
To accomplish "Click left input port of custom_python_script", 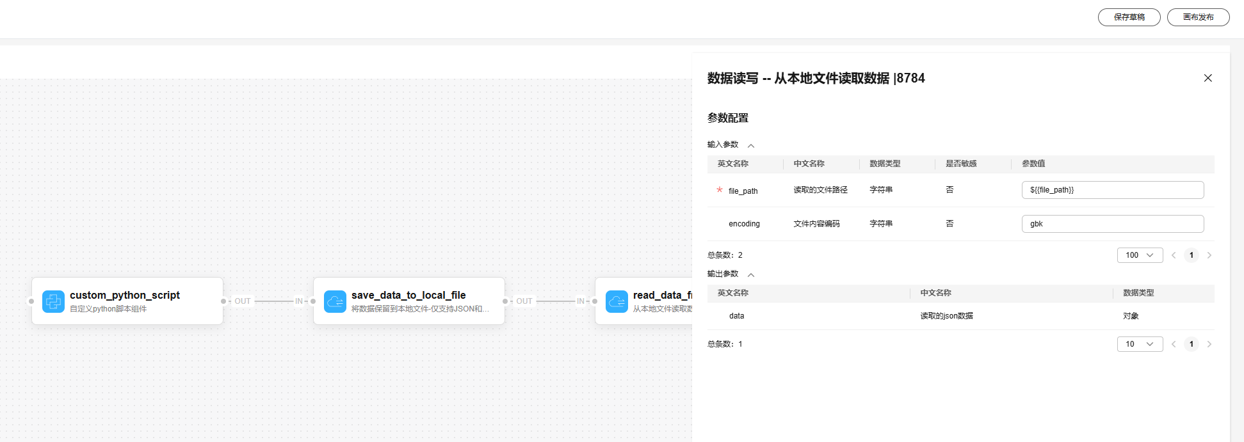I will click(x=31, y=301).
